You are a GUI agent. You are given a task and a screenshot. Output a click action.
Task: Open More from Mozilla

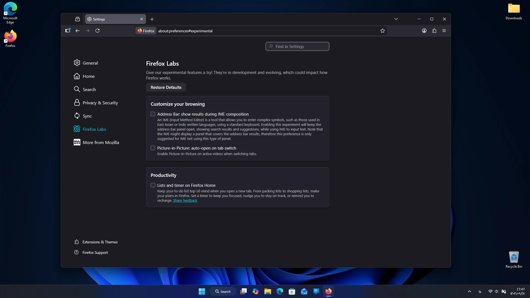pyautogui.click(x=96, y=142)
